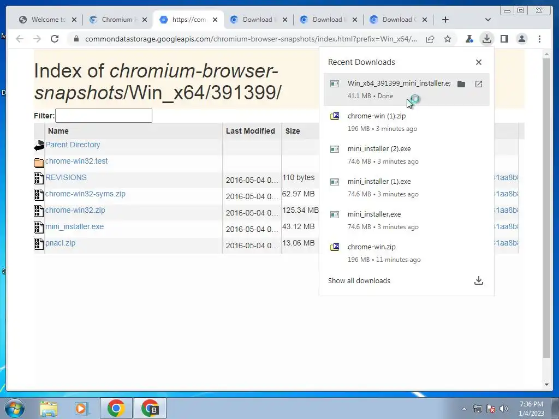Toggle the side panel icon
This screenshot has width=559, height=419.
tap(504, 39)
